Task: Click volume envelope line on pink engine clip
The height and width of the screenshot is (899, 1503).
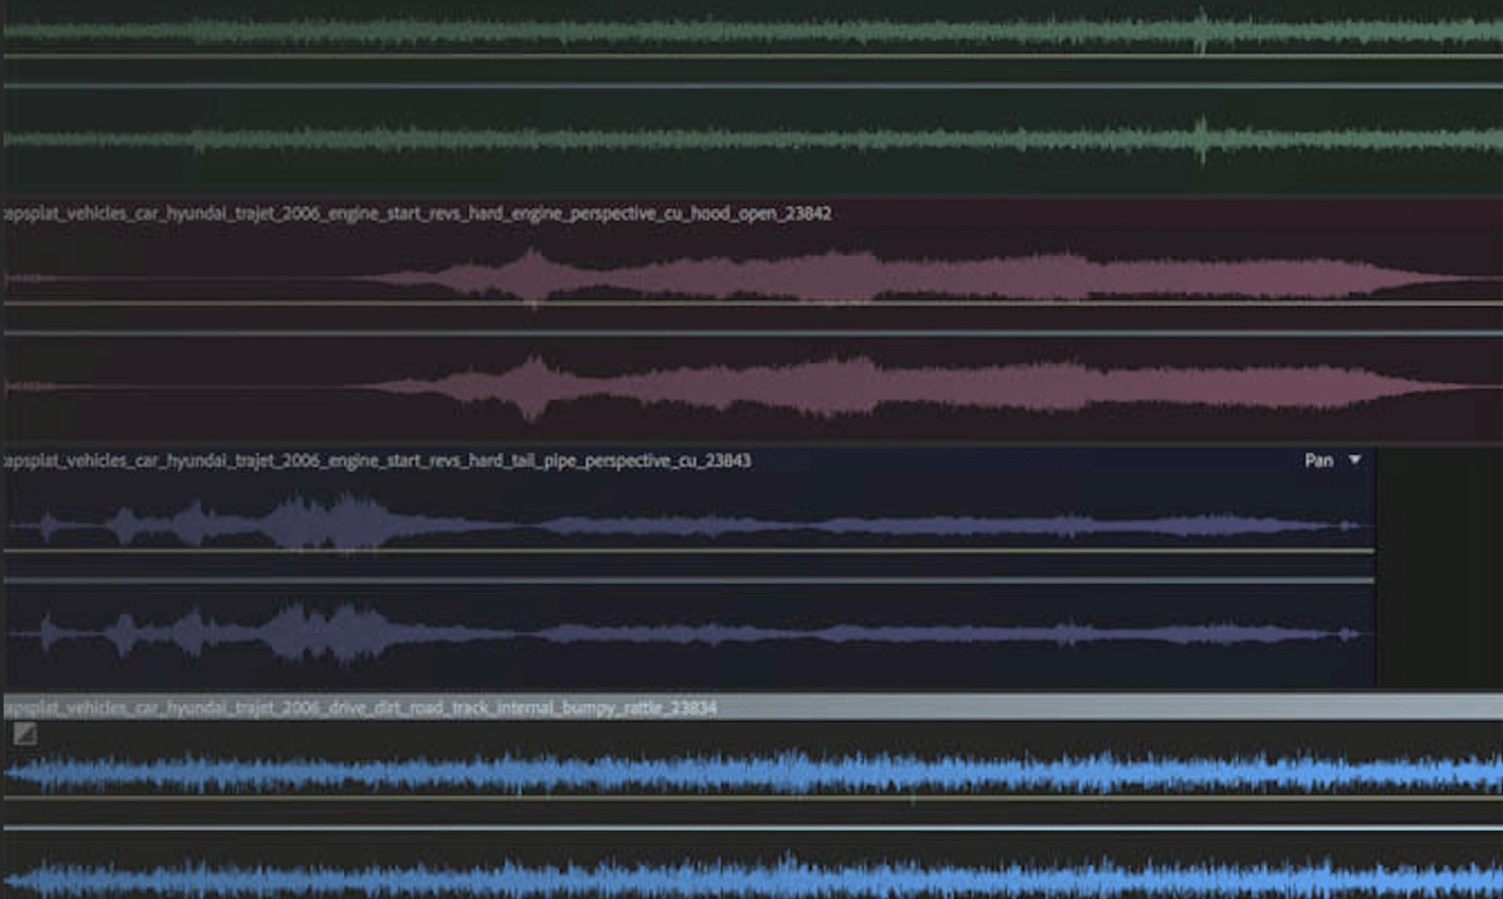Action: click(753, 303)
